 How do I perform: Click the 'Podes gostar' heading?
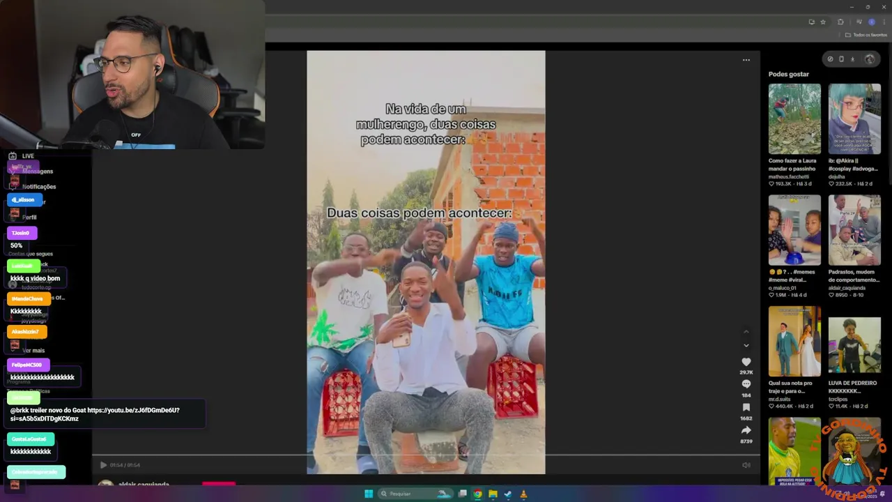[x=789, y=74]
